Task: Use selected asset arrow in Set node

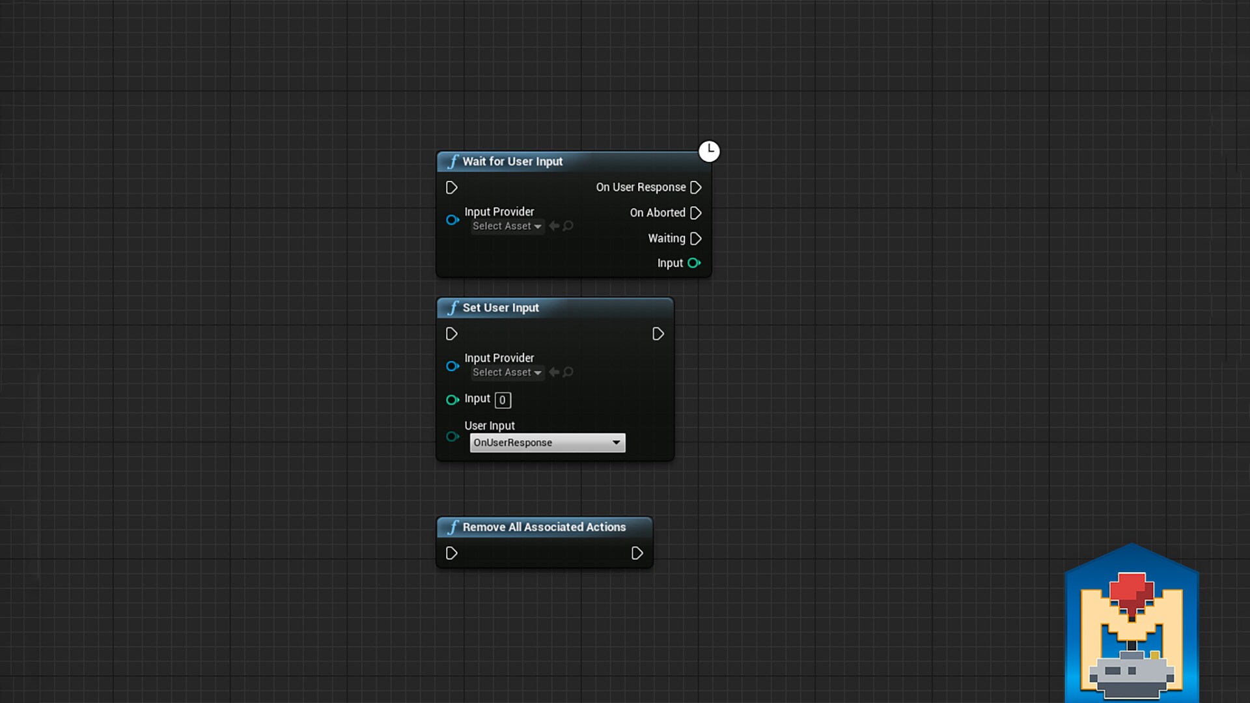Action: [554, 372]
